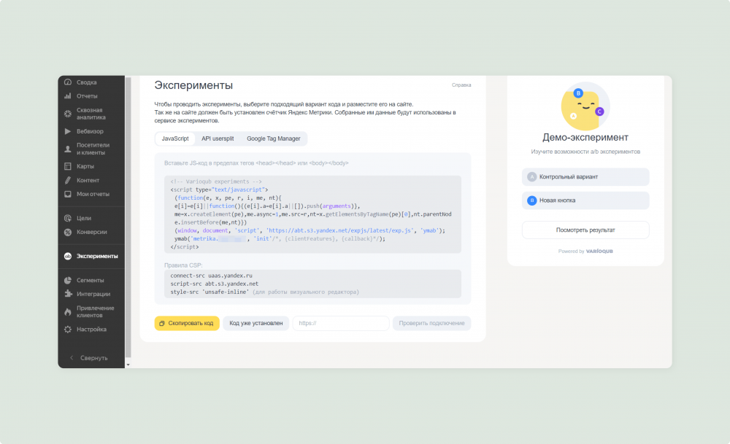Collapse the sidebar with Свернуть chevron
The image size is (730, 444).
point(72,358)
